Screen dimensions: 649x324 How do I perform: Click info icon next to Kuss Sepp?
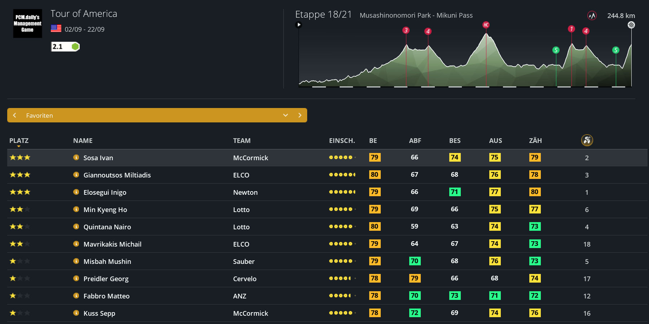point(76,313)
